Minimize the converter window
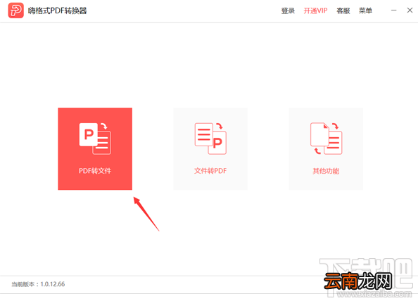 [394, 11]
